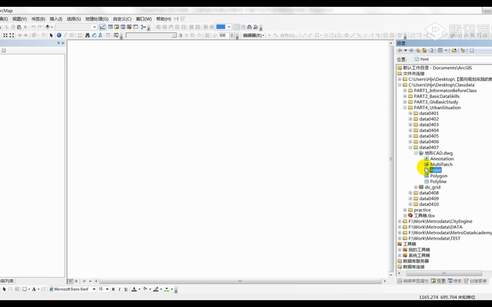The width and height of the screenshot is (492, 307).
Task: Click the Underline text icon
Action: [x=126, y=289]
